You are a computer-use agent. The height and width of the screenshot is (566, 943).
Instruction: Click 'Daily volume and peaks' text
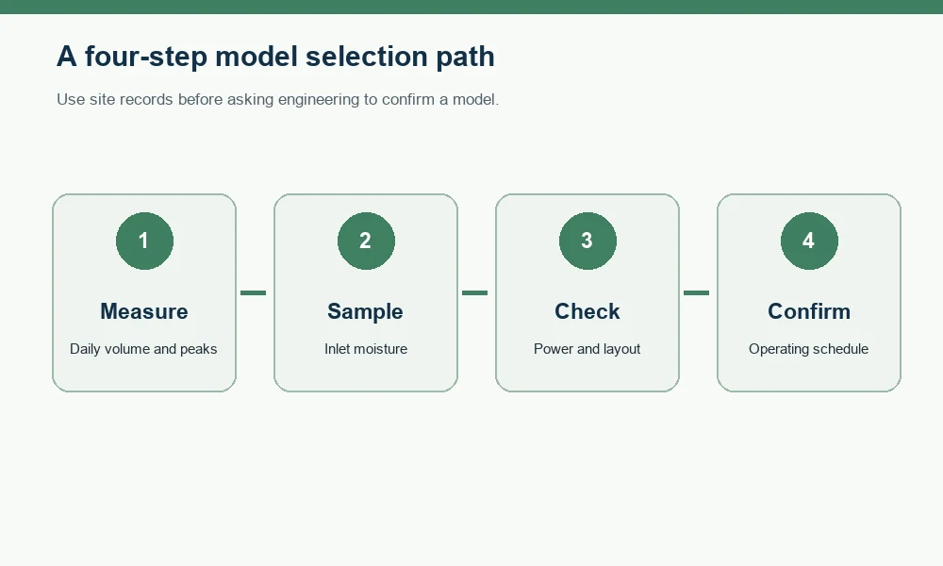click(x=143, y=349)
